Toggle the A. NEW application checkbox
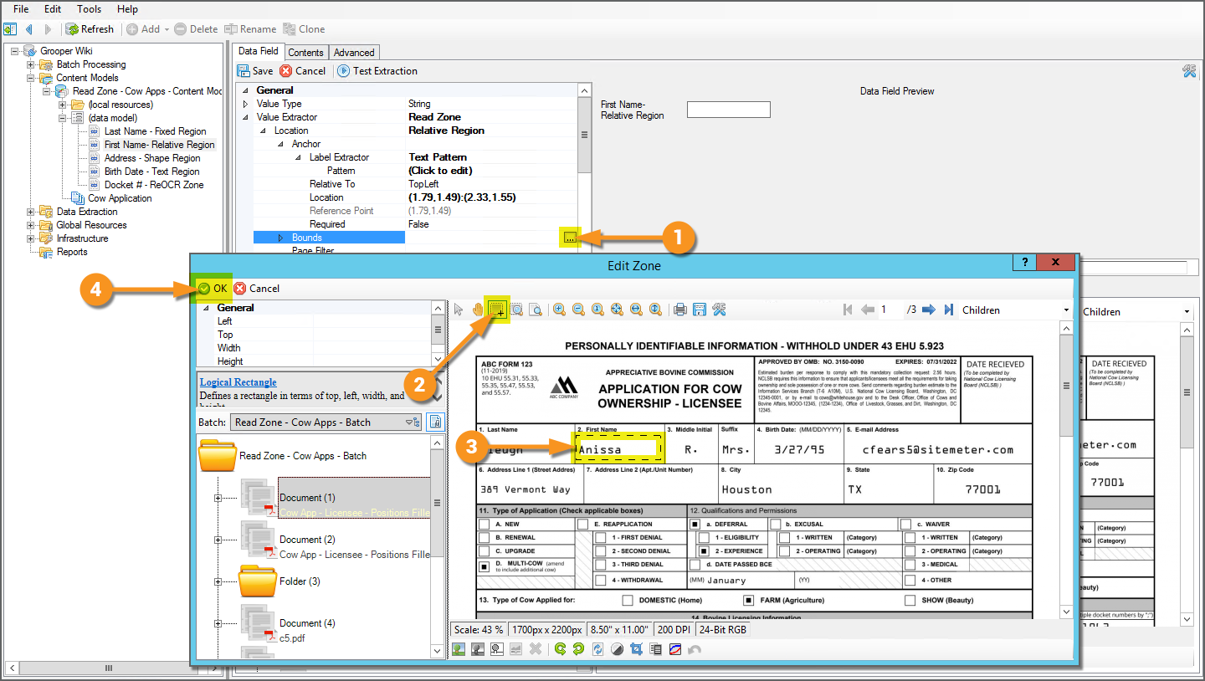 pyautogui.click(x=484, y=525)
